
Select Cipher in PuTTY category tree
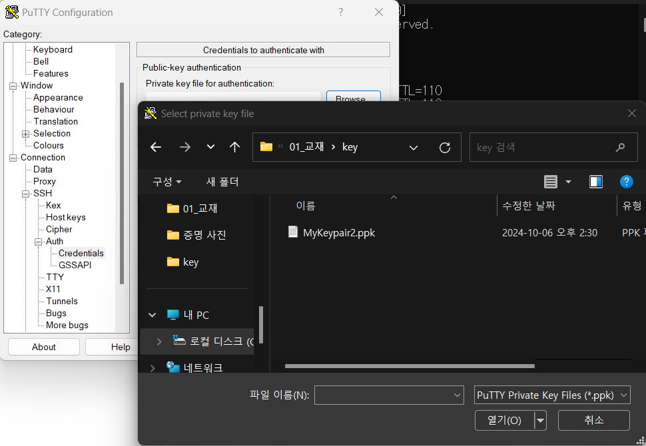59,229
